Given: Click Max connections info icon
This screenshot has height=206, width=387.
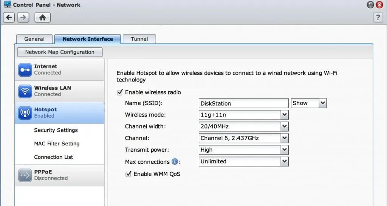Looking at the screenshot, I should point(175,162).
